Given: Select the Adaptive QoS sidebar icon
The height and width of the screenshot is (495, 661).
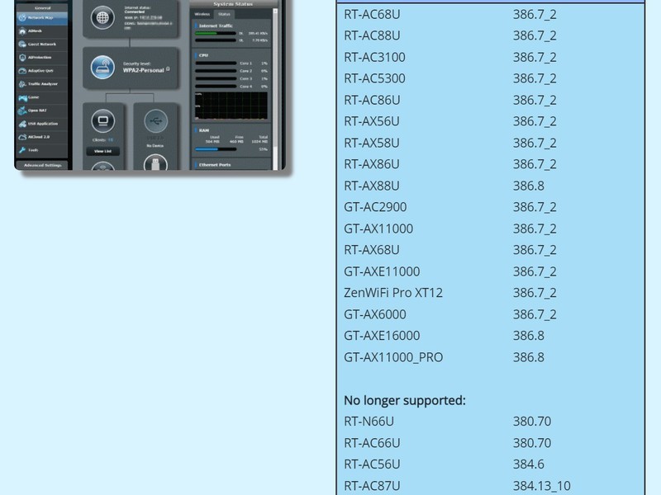Looking at the screenshot, I should coord(22,71).
